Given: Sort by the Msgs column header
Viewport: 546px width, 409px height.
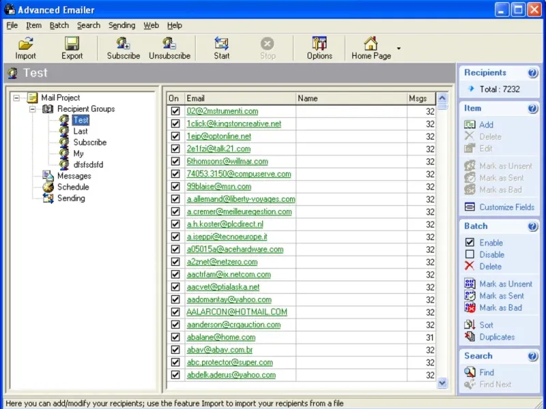Looking at the screenshot, I should click(x=421, y=98).
